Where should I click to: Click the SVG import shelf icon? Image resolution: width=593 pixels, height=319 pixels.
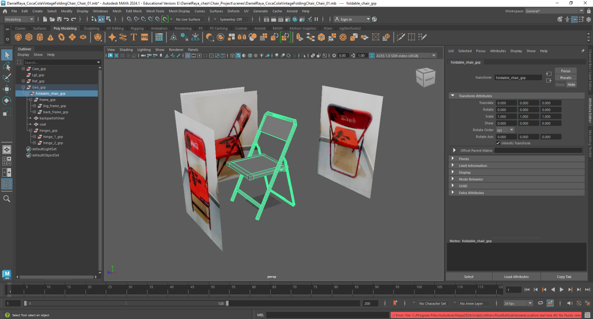[144, 37]
